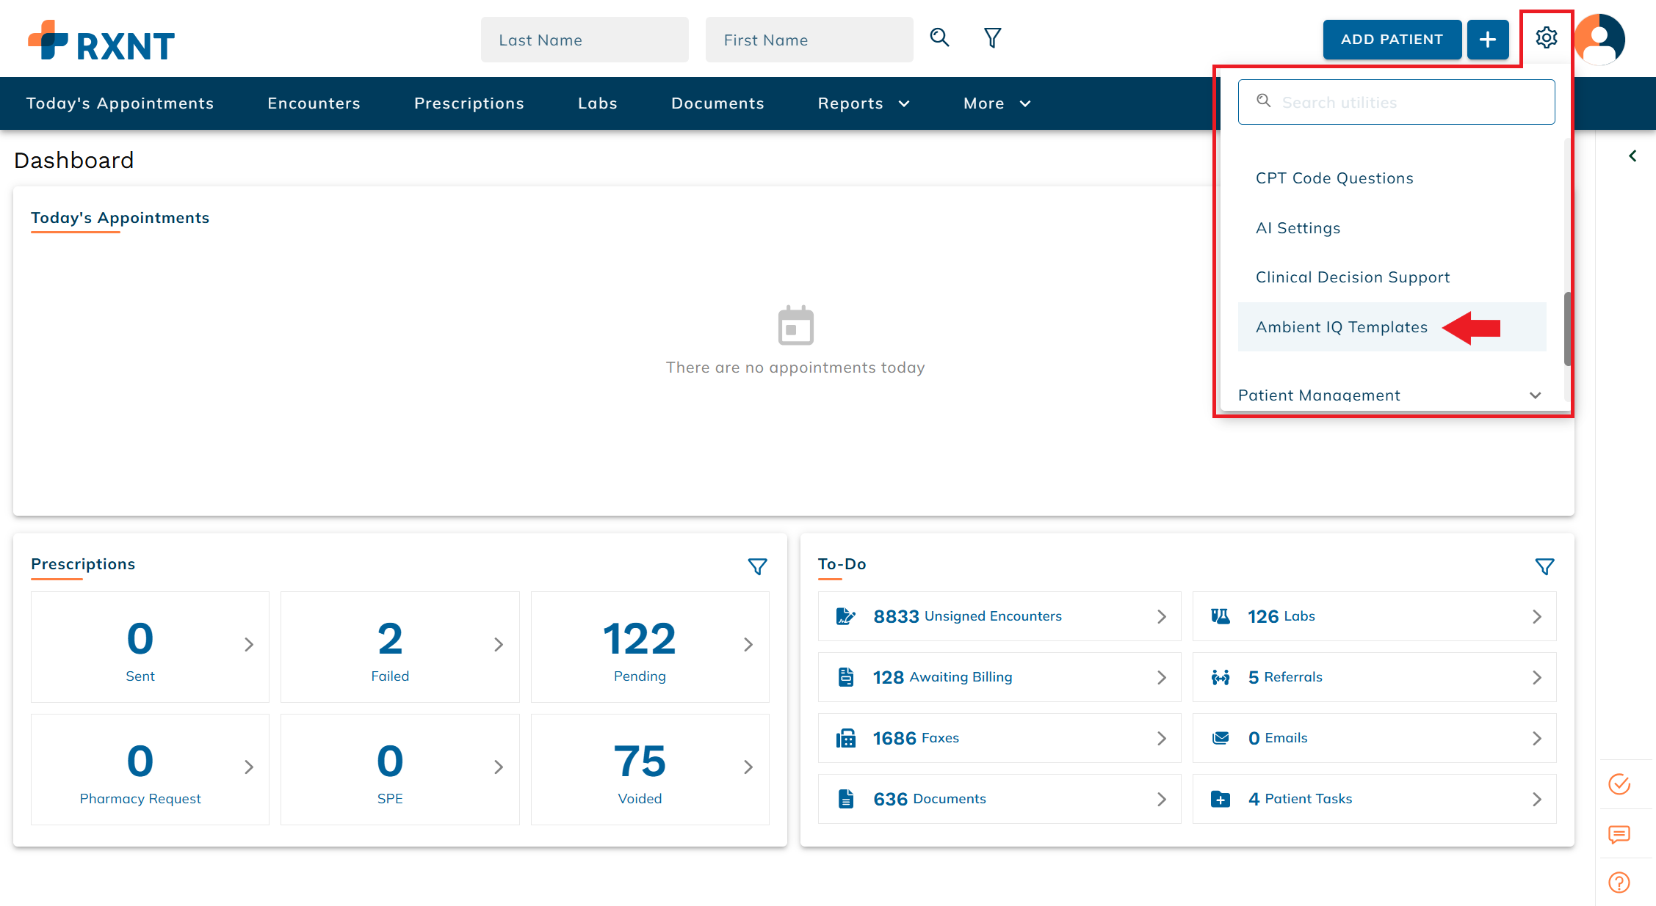Open the More dropdown menu
Viewport: 1656px width, 906px height.
pos(997,103)
